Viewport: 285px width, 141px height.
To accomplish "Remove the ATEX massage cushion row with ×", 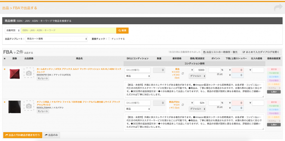I will [x=4, y=69].
